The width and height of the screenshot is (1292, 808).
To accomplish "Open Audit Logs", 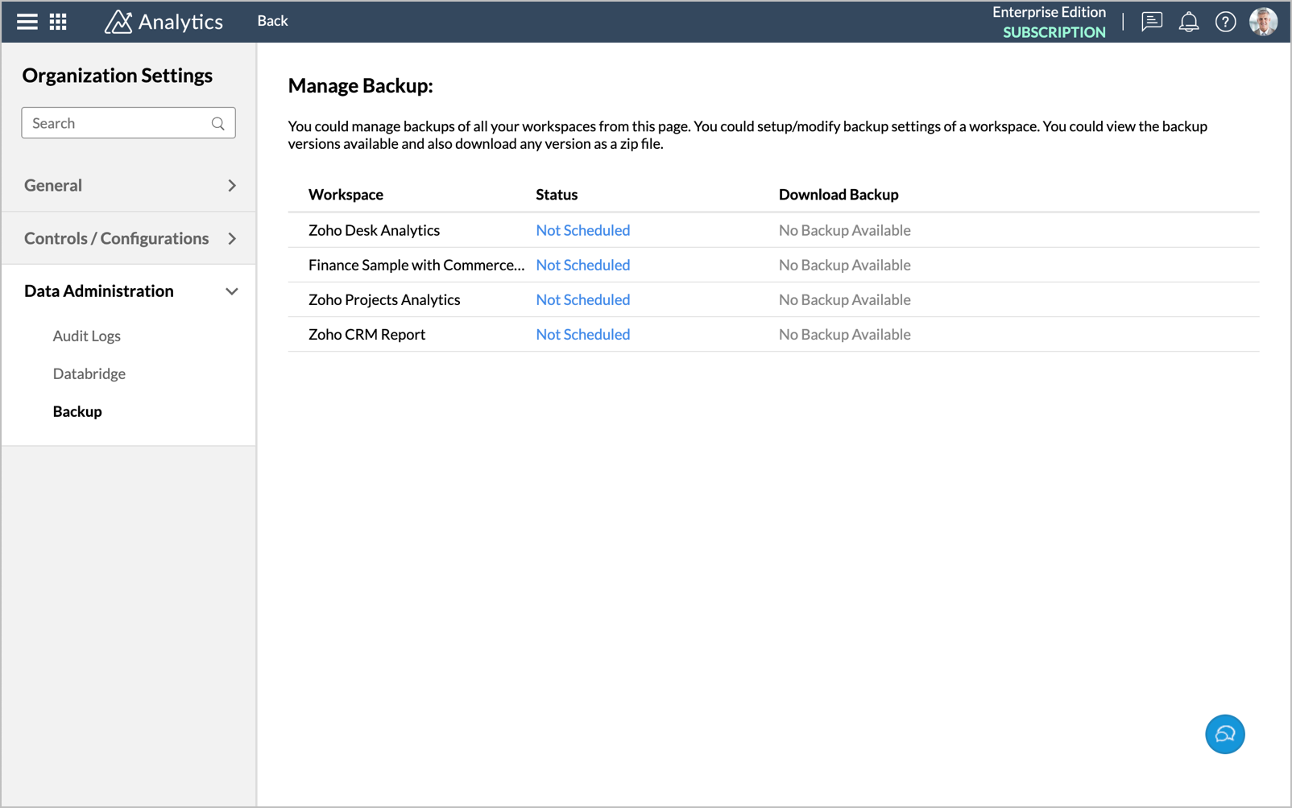I will tap(87, 336).
